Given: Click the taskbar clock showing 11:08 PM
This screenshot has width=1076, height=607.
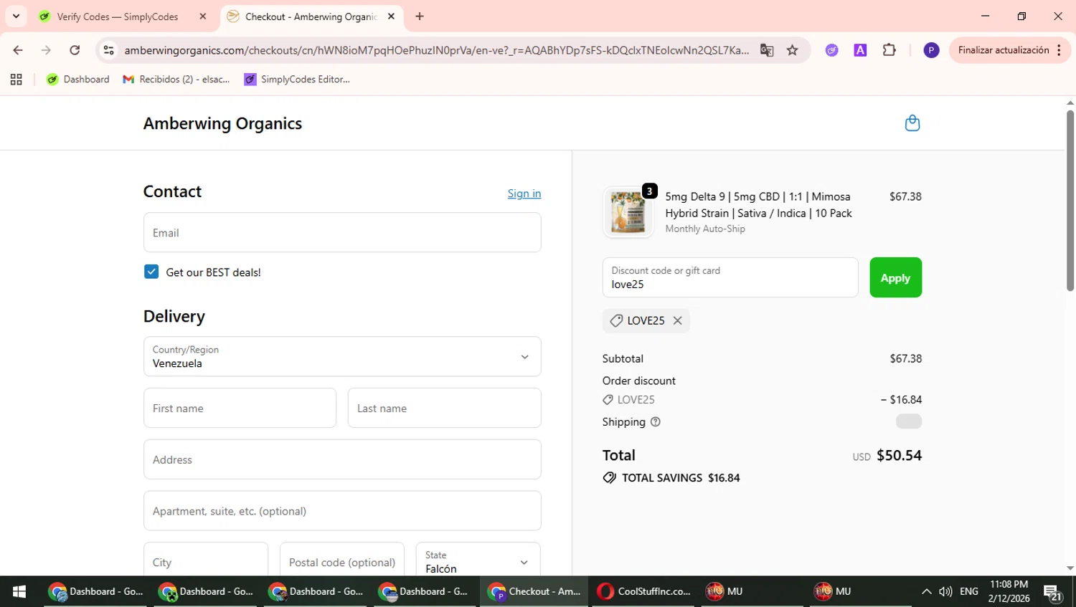Looking at the screenshot, I should [x=1009, y=591].
